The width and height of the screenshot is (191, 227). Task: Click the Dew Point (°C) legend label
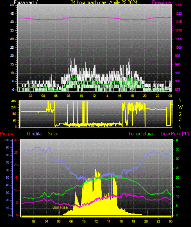[x=175, y=134]
